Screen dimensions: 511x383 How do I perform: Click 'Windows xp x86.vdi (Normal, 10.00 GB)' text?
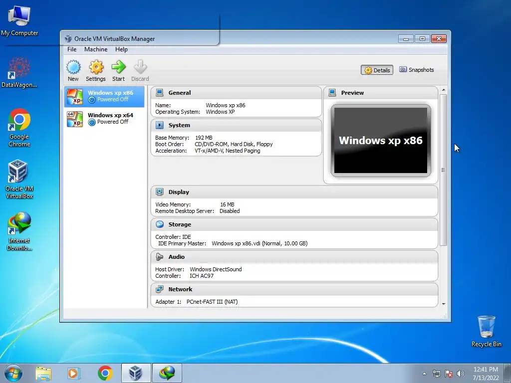(259, 243)
